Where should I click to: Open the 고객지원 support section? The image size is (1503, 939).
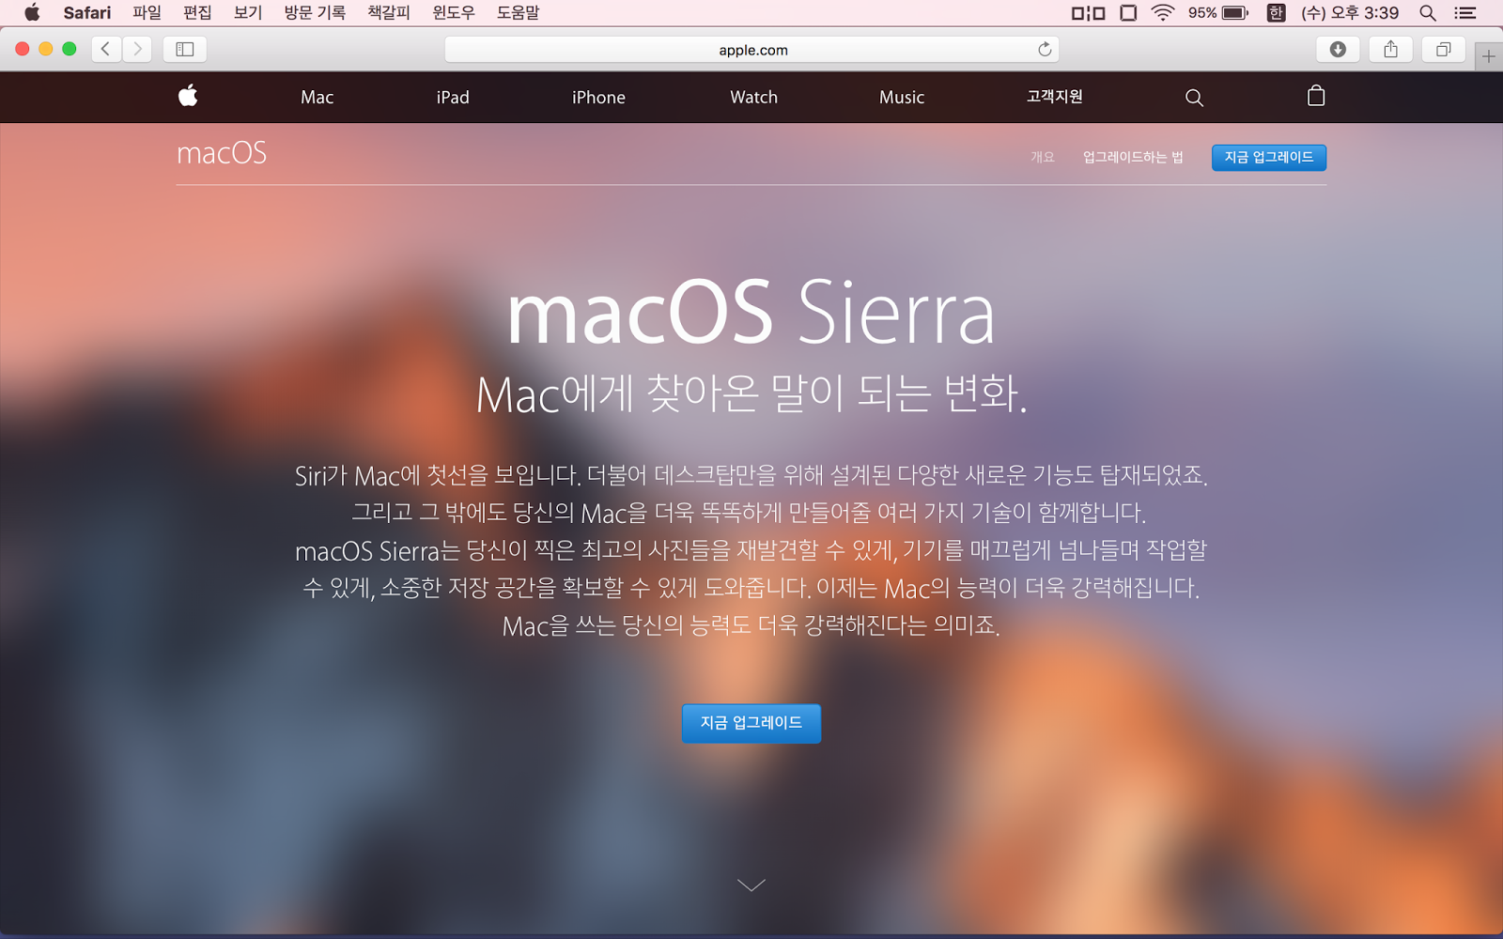1055,97
